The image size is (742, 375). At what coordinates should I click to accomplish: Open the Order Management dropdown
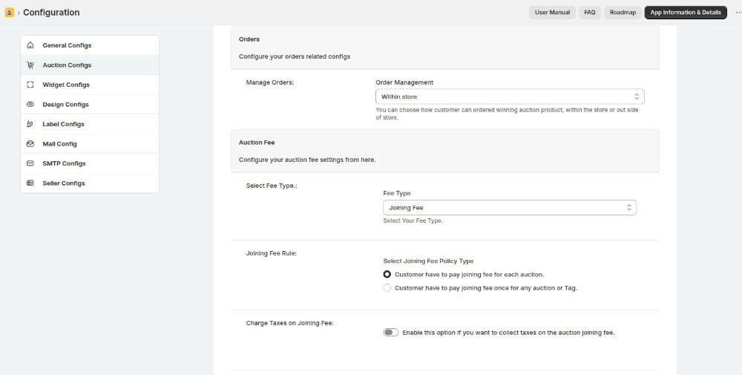[x=510, y=97]
